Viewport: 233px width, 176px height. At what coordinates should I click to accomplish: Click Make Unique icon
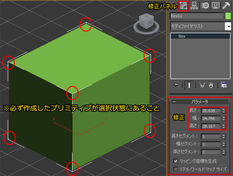[202, 85]
